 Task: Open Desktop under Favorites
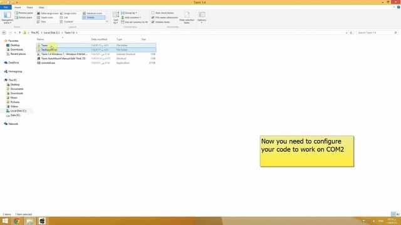click(x=15, y=45)
